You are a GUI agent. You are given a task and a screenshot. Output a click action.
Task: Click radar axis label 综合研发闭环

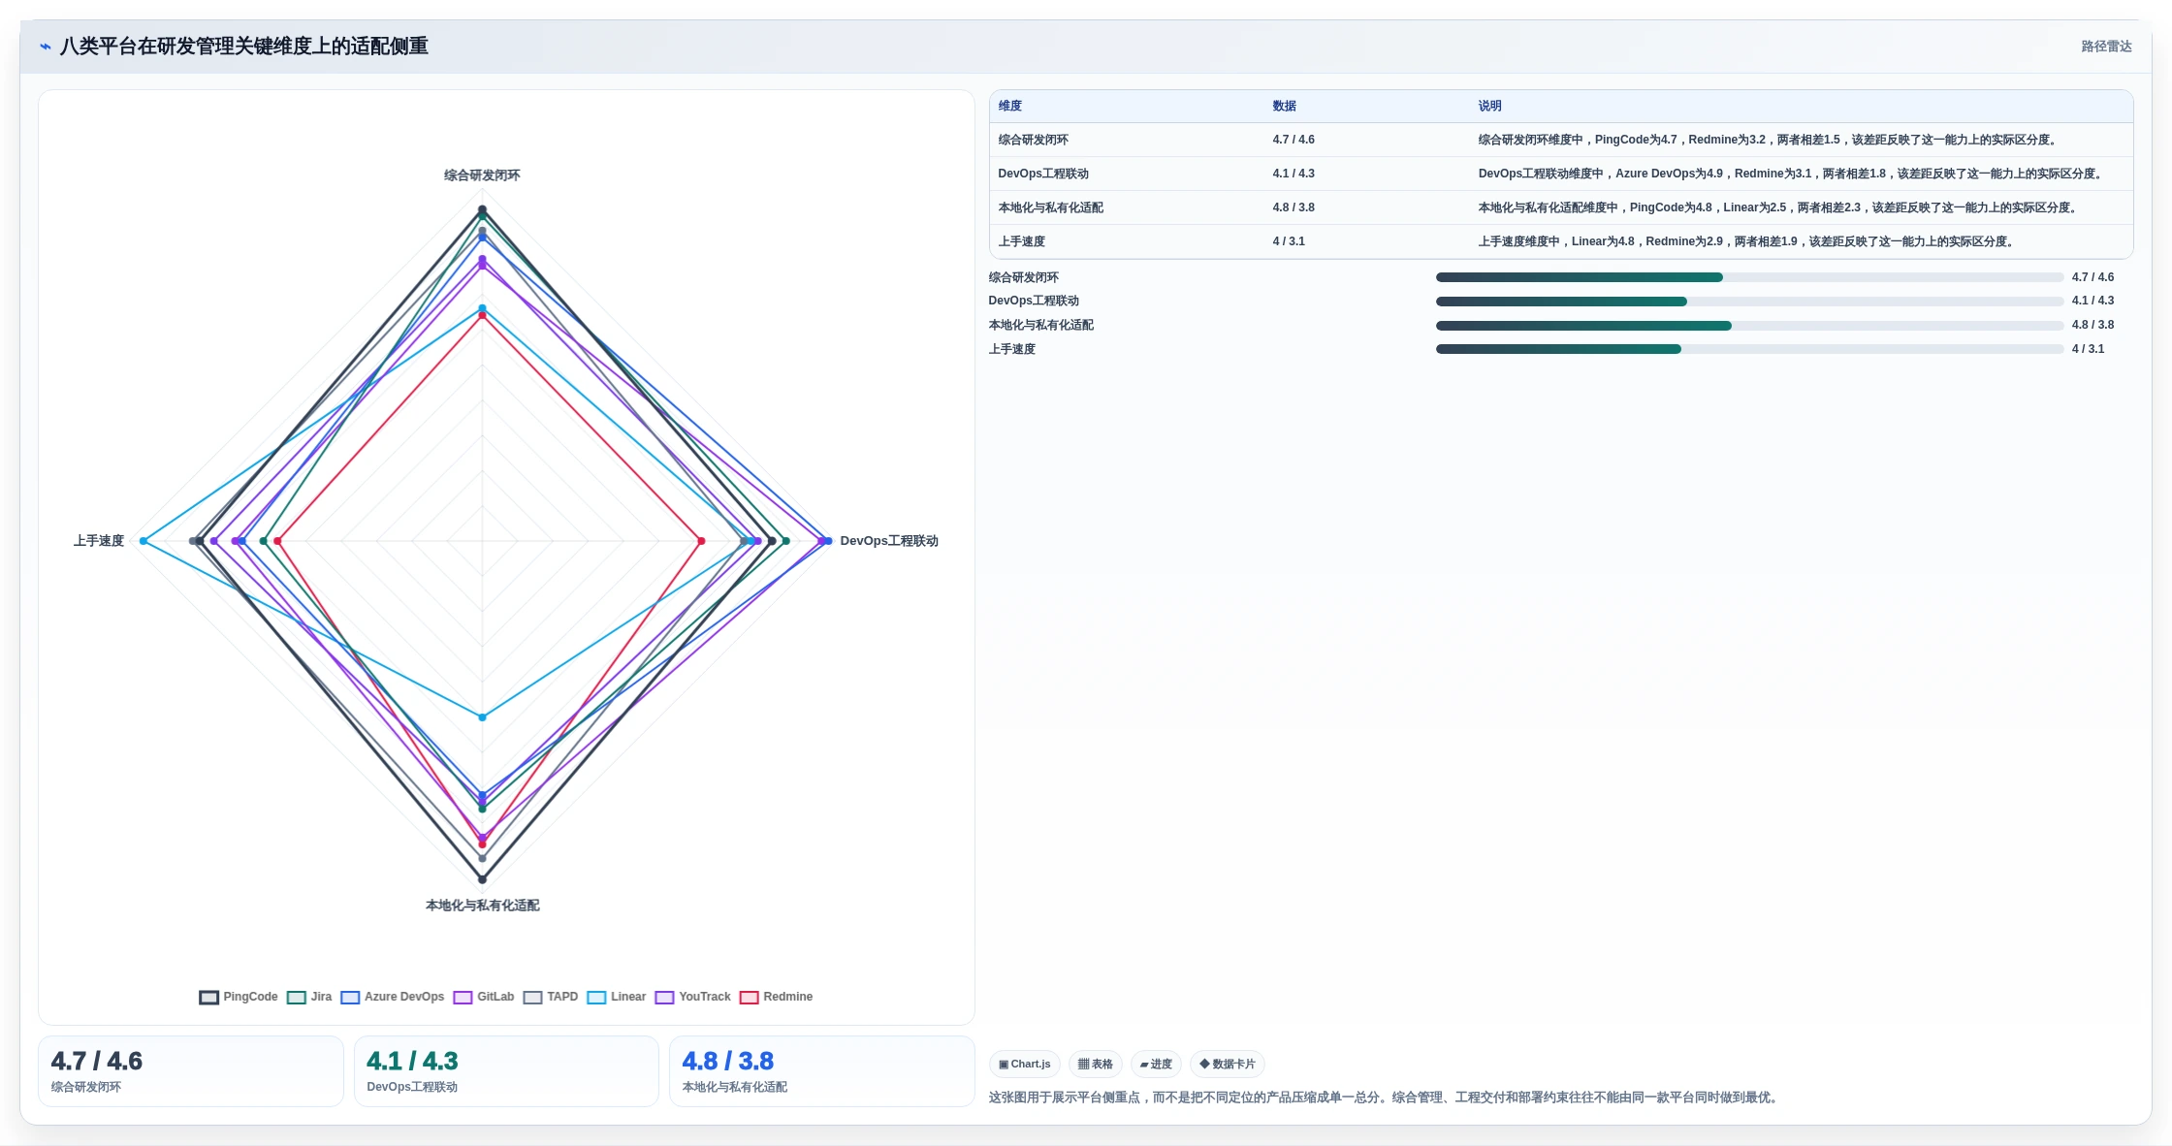[482, 175]
